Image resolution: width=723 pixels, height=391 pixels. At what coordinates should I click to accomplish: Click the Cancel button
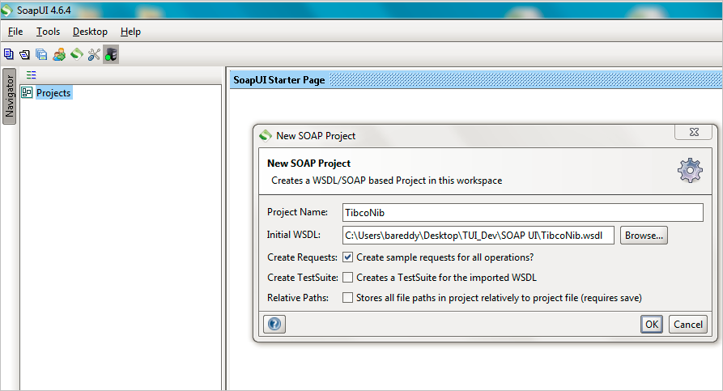pos(688,324)
